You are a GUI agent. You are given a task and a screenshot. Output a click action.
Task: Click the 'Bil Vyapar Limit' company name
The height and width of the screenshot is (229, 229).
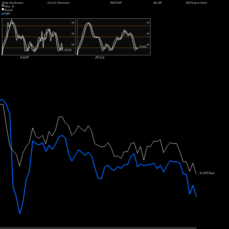[196, 3]
